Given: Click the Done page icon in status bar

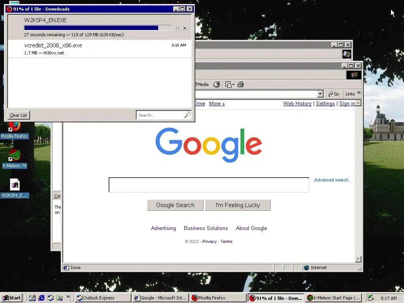Looking at the screenshot, I should [x=66, y=268].
